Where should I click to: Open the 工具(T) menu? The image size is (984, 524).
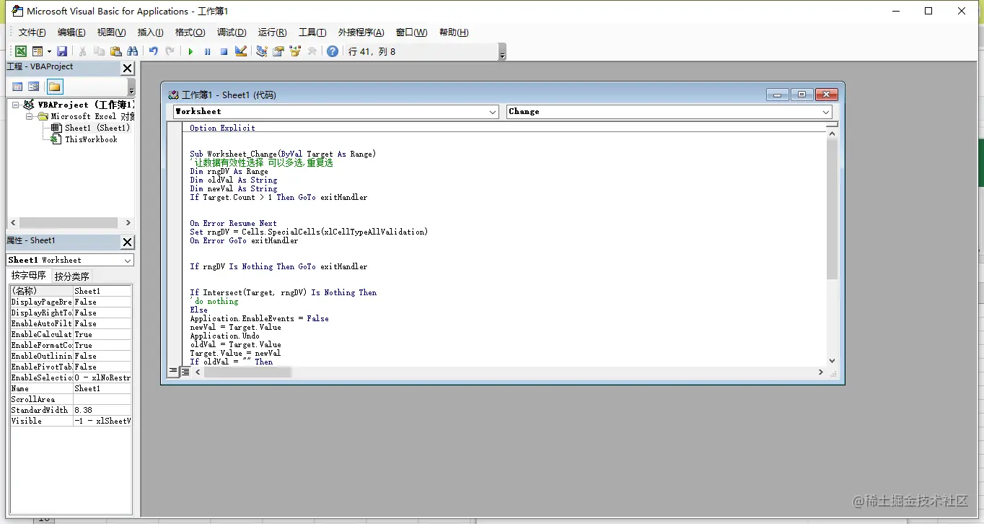(x=312, y=32)
